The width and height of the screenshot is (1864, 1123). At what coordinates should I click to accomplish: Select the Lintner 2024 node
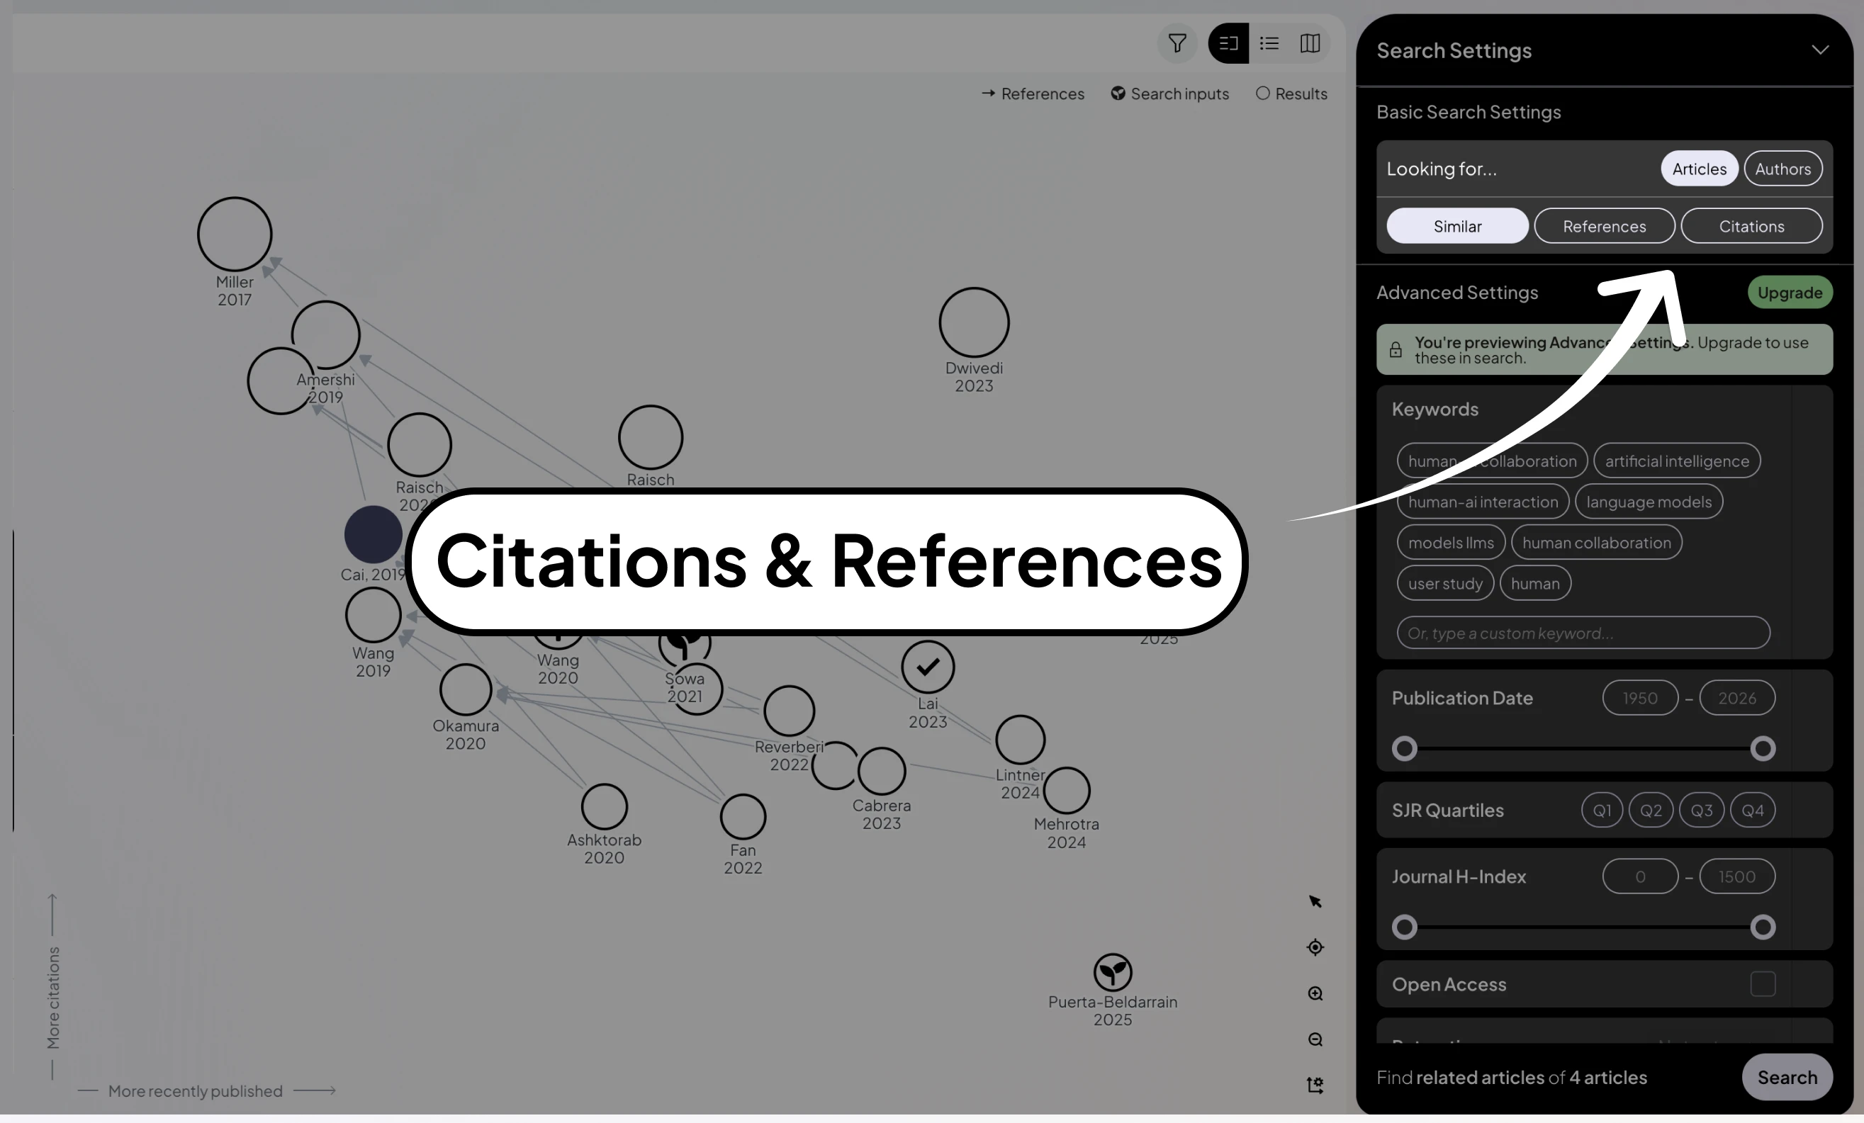1021,740
